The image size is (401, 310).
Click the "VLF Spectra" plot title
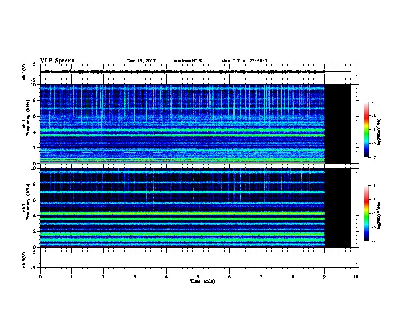pos(57,61)
